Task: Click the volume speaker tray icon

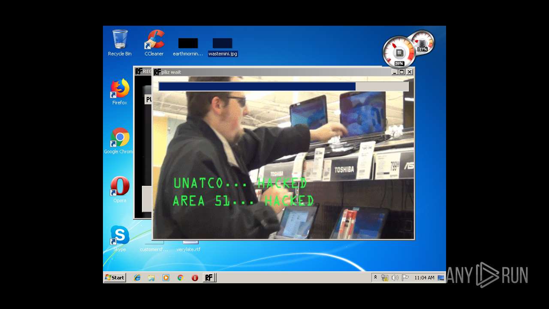Action: tap(395, 278)
